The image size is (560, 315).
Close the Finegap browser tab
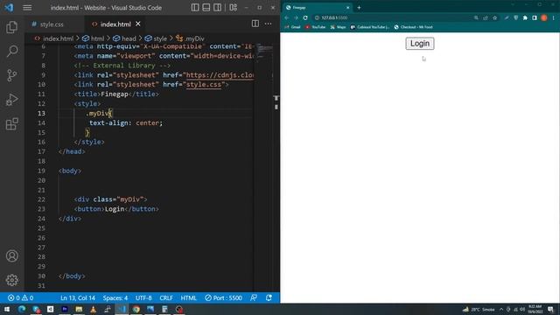pos(347,7)
